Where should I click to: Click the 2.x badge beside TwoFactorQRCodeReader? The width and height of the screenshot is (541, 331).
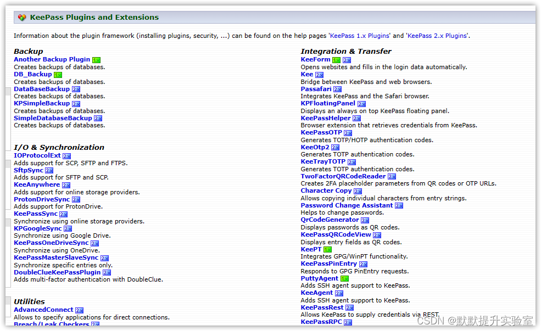click(392, 177)
